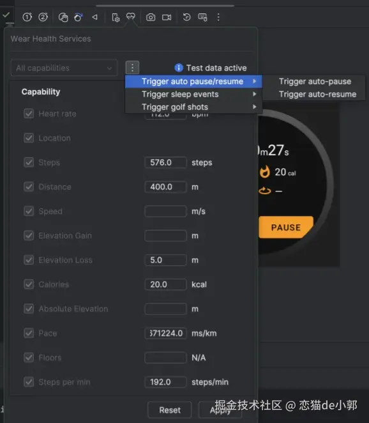Click the emulator back triangle icon
The height and width of the screenshot is (423, 369).
click(94, 17)
